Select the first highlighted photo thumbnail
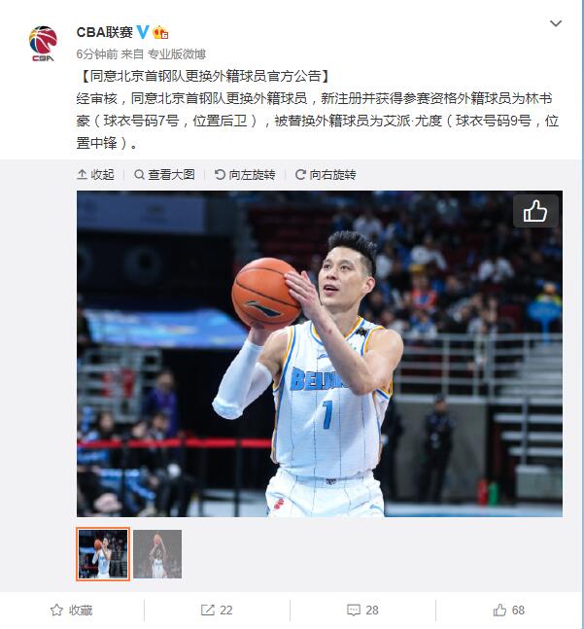Viewport: 584px width, 629px height. (103, 554)
